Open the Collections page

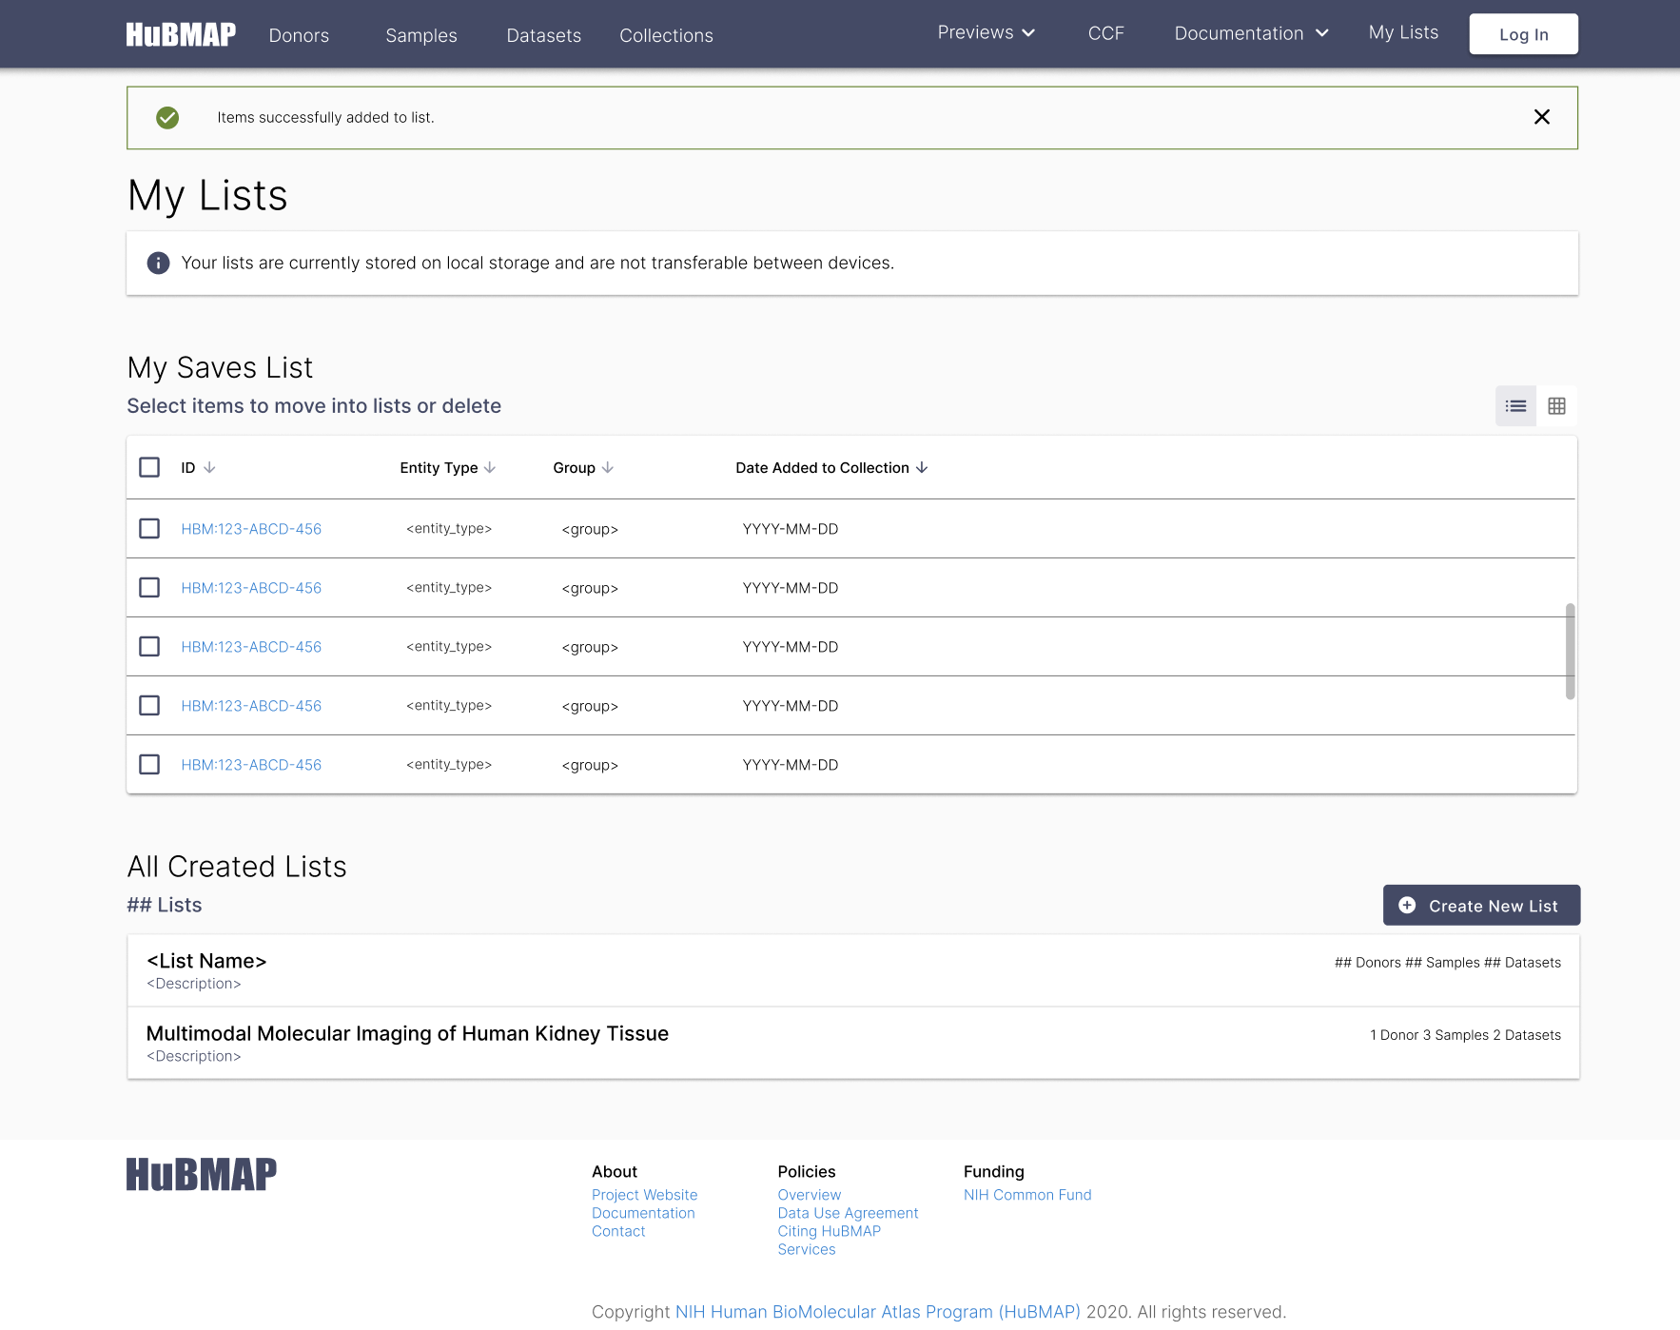[x=666, y=35]
